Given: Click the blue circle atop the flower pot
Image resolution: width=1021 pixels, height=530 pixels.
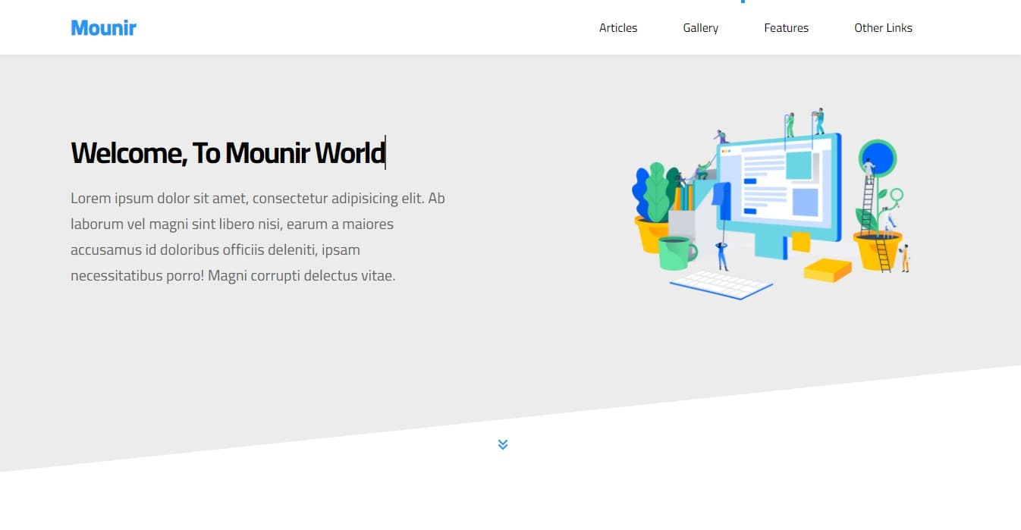Looking at the screenshot, I should [879, 157].
